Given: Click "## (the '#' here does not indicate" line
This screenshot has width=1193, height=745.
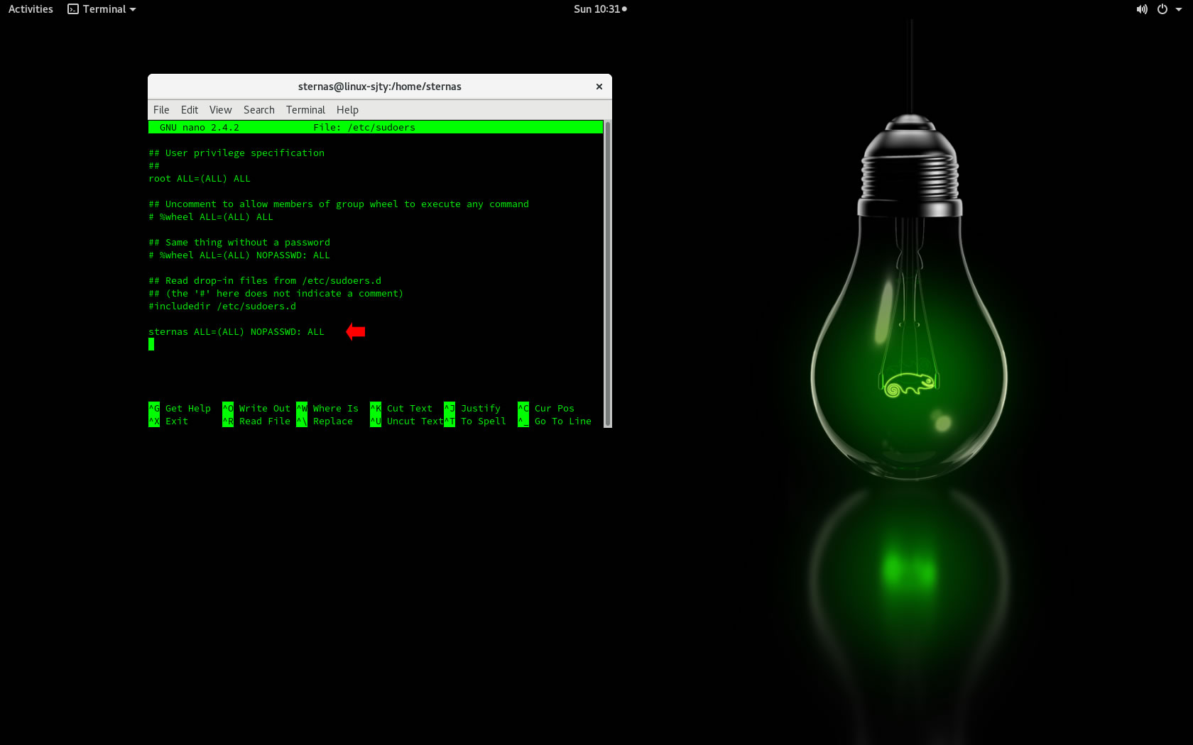Looking at the screenshot, I should 276,294.
